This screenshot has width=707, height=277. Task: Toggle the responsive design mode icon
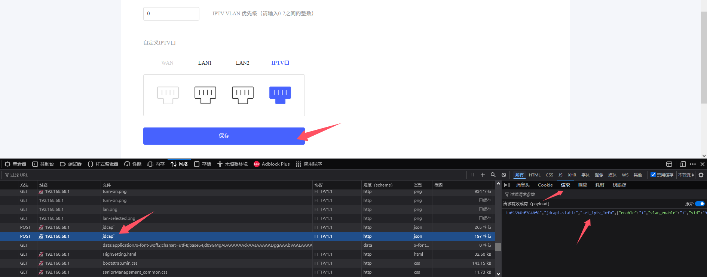[683, 164]
